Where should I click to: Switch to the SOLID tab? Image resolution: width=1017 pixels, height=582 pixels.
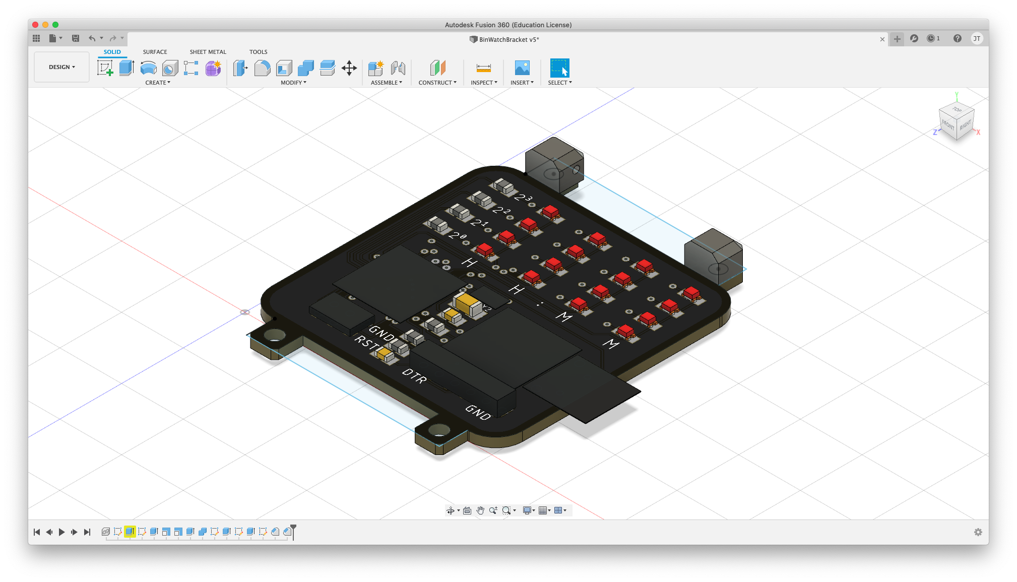[112, 52]
